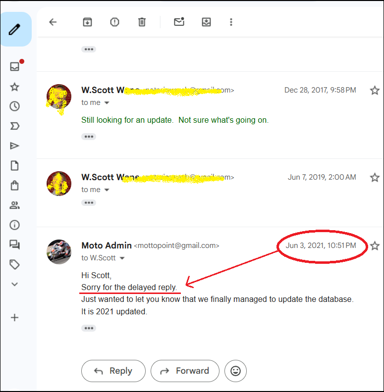Viewport: 384px width, 392px height.
Task: Click the 'Hi Scott,' greeting
Action: [97, 275]
